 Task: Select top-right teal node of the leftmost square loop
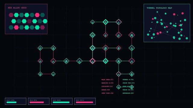pyautogui.click(x=53, y=48)
